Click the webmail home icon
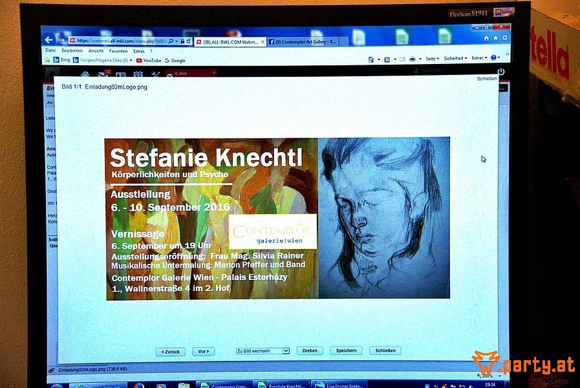The image size is (580, 388). (85, 74)
